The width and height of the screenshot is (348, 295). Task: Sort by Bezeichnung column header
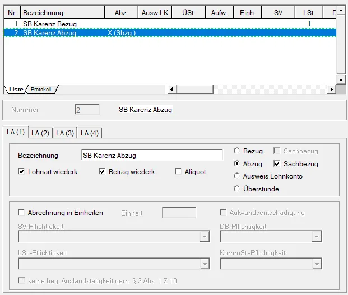tap(62, 13)
